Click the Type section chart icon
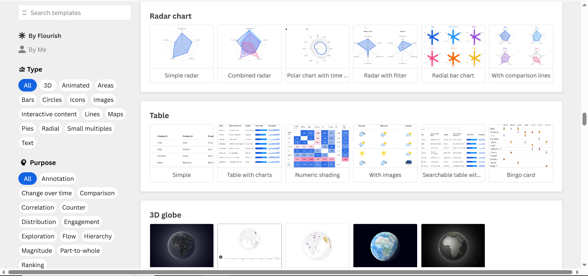 [x=22, y=69]
